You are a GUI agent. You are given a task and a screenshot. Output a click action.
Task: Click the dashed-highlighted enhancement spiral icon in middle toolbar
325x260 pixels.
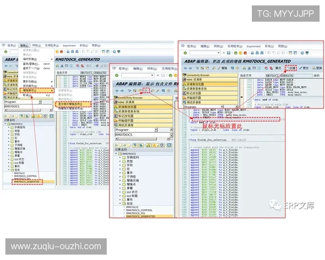click(x=146, y=90)
